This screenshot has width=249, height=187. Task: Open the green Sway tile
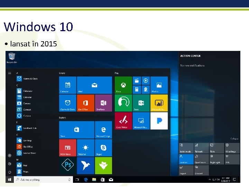tap(141, 103)
